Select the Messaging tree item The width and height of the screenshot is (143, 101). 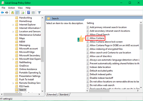[25, 45]
